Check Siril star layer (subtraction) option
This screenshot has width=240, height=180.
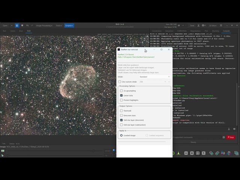click(121, 125)
